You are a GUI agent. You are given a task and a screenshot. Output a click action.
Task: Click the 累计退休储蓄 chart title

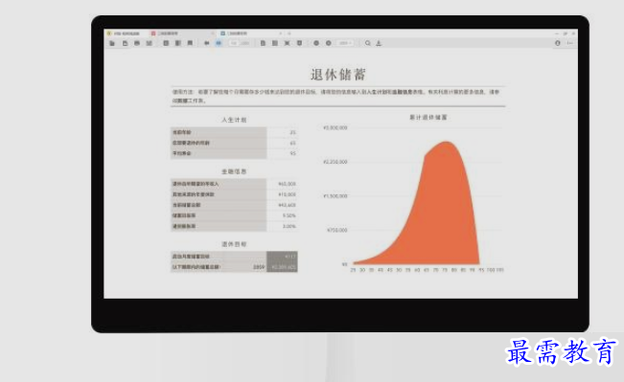428,117
